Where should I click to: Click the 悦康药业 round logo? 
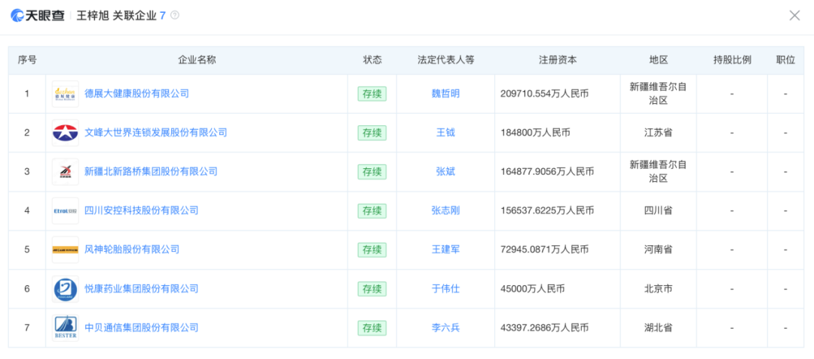(x=66, y=289)
